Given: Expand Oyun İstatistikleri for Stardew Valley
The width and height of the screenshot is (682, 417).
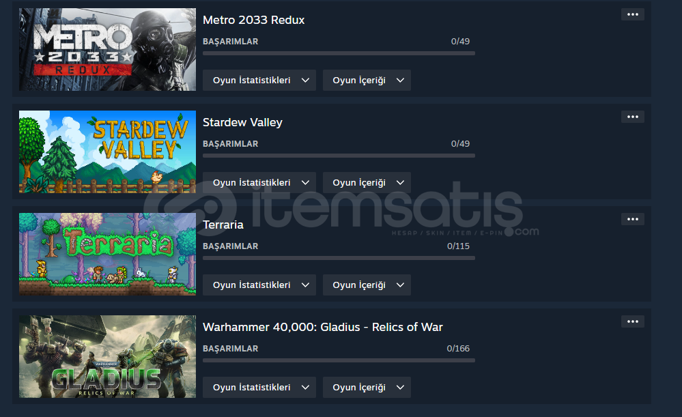Looking at the screenshot, I should coord(259,183).
